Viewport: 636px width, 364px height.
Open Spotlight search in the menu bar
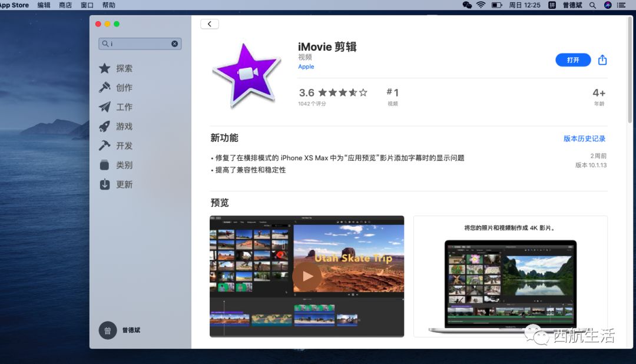pos(592,5)
